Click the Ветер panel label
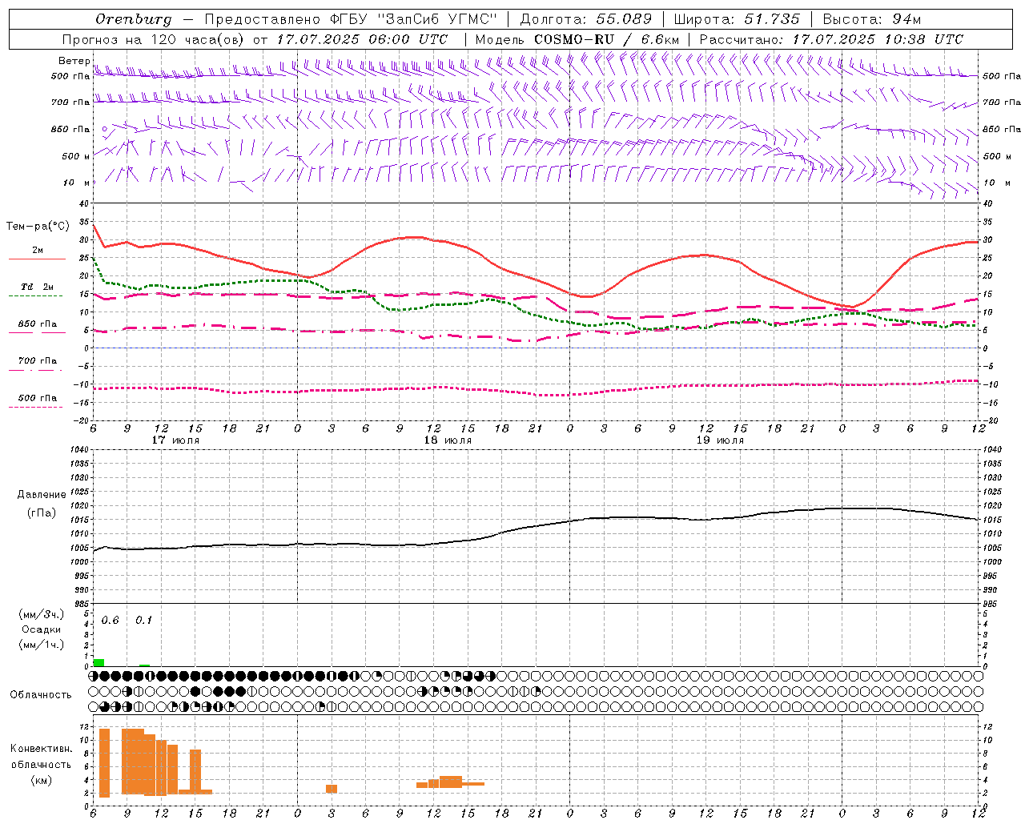Screen dimensions: 1025x820 [74, 61]
